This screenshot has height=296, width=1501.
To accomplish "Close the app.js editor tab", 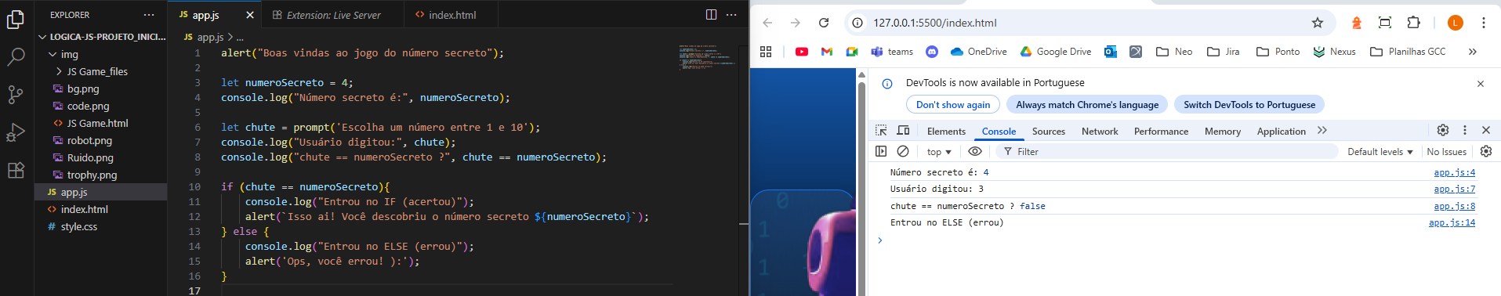I will click(x=250, y=15).
